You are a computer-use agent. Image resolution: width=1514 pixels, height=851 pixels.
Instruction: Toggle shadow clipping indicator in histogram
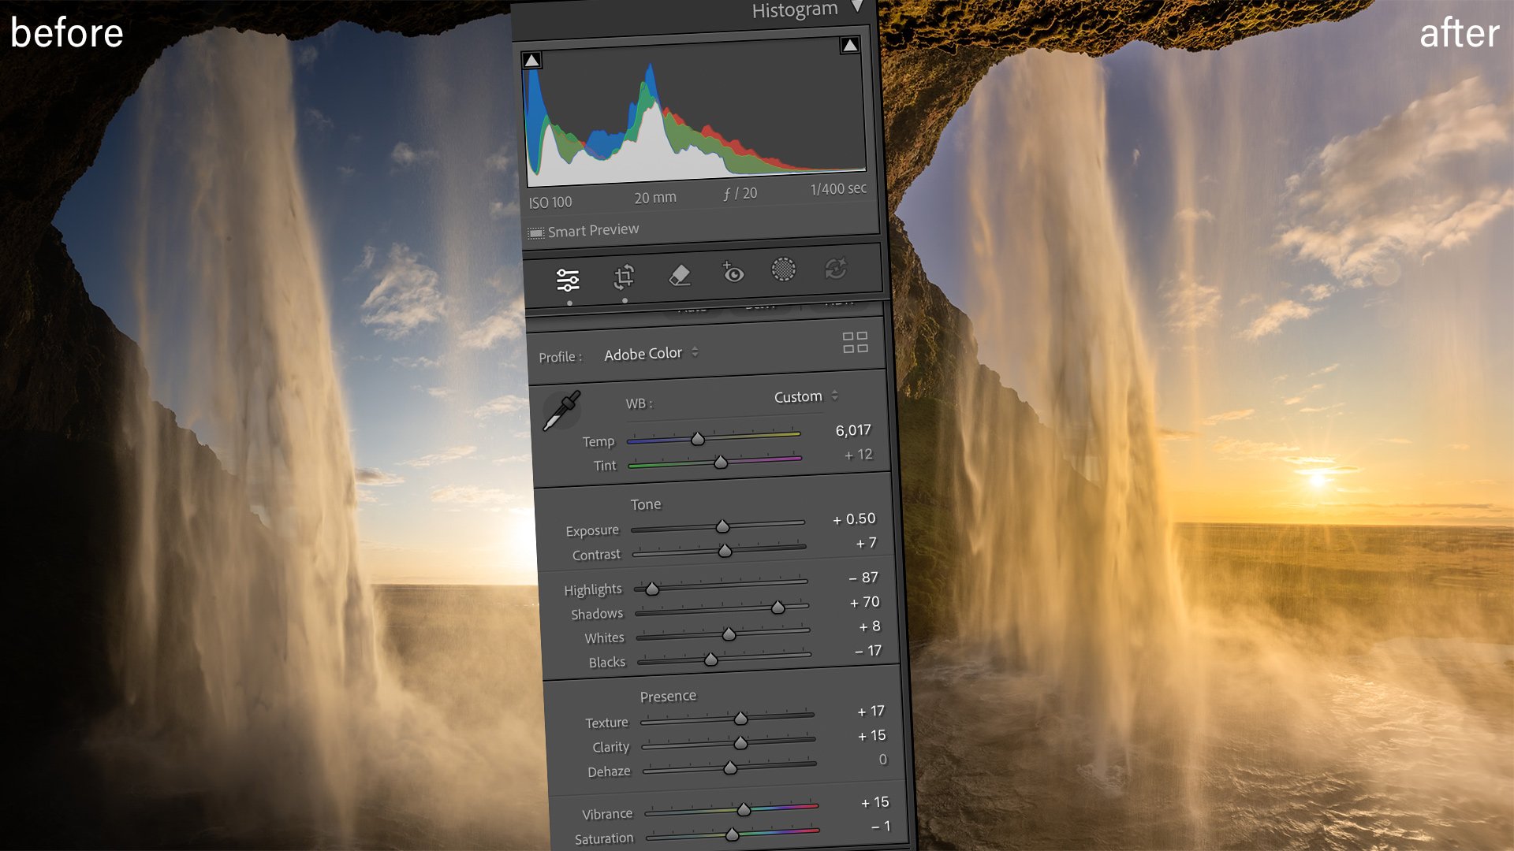[x=532, y=60]
